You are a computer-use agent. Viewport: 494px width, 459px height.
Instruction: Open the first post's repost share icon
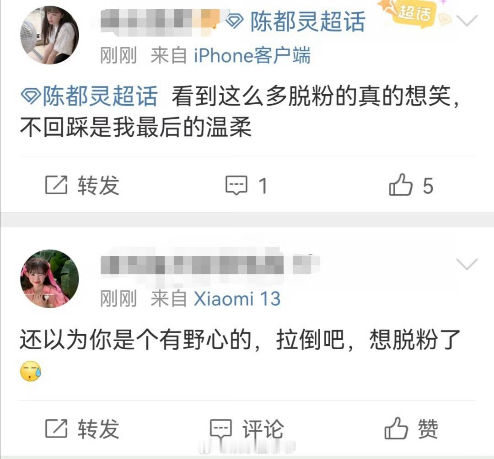[56, 185]
